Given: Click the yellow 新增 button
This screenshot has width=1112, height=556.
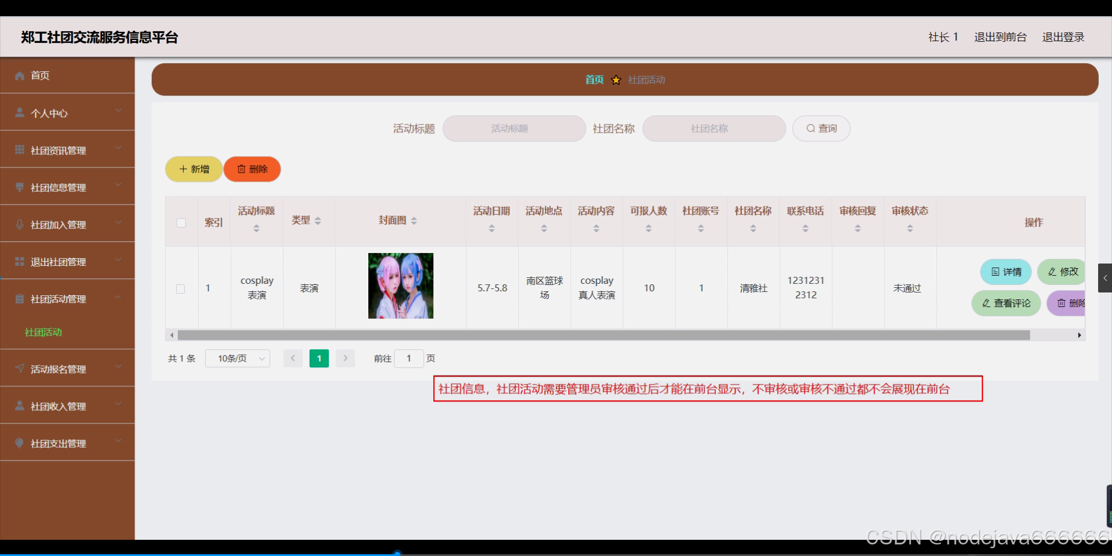Looking at the screenshot, I should (x=194, y=169).
